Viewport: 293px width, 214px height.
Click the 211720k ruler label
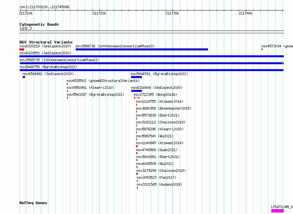[99, 13]
